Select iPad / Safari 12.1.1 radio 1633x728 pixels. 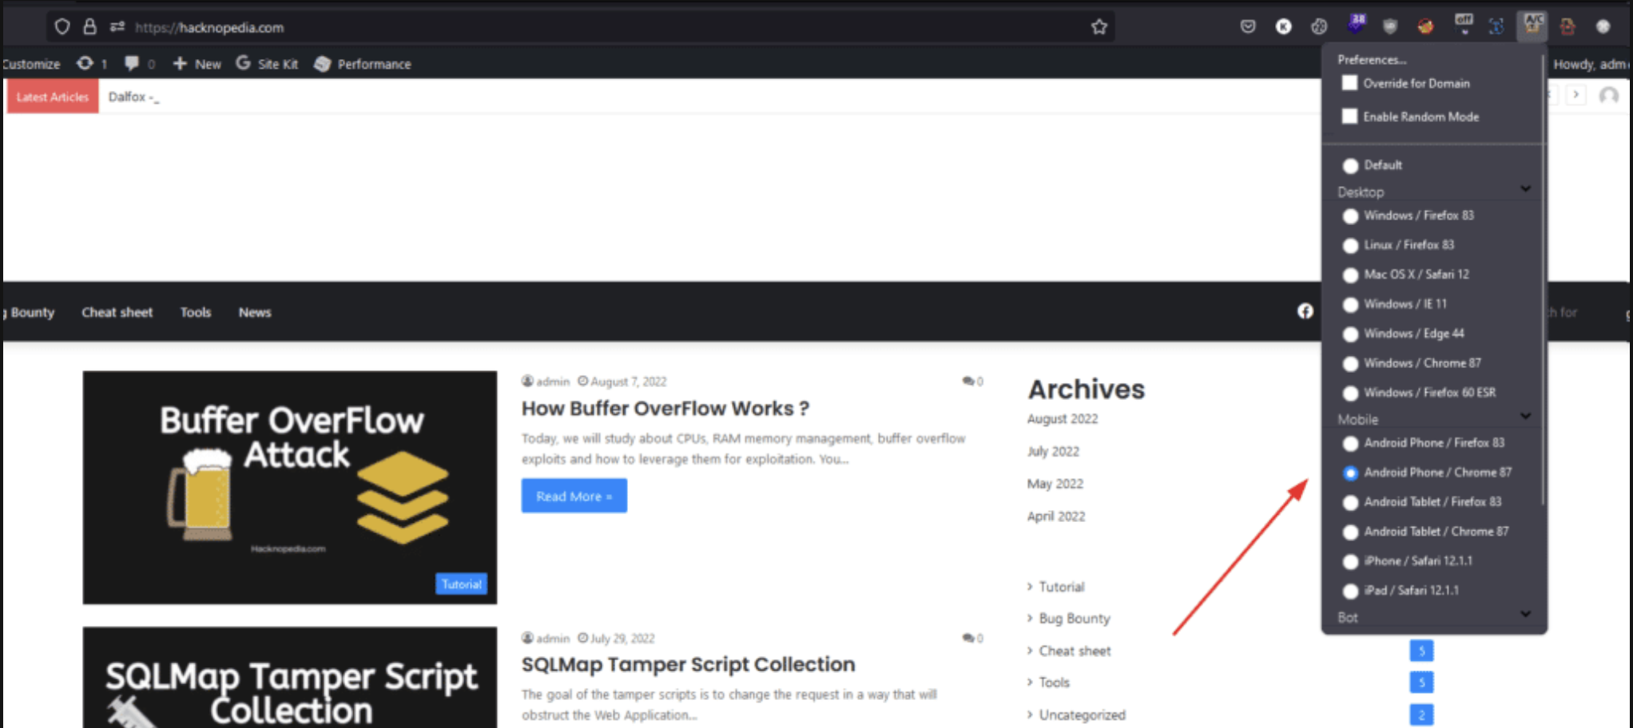click(1350, 591)
